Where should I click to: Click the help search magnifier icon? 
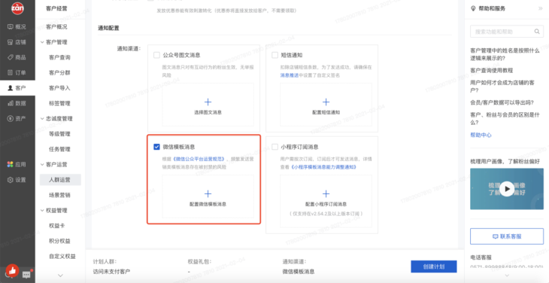pos(536,32)
